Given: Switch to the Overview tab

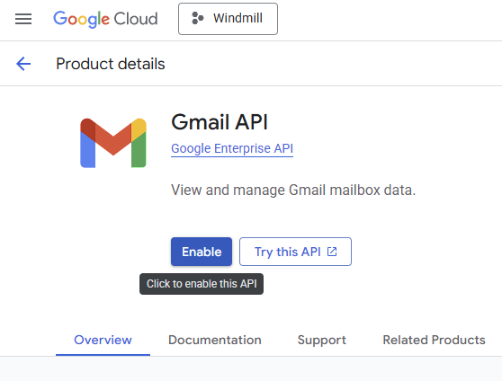Looking at the screenshot, I should [x=103, y=340].
